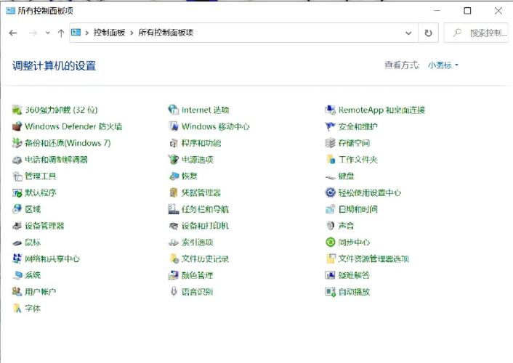Click the 程序和功能 icon
Viewport: 513px width, 363px height.
(x=174, y=143)
